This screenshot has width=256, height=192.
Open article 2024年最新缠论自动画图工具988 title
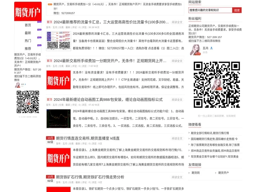pos(108,100)
